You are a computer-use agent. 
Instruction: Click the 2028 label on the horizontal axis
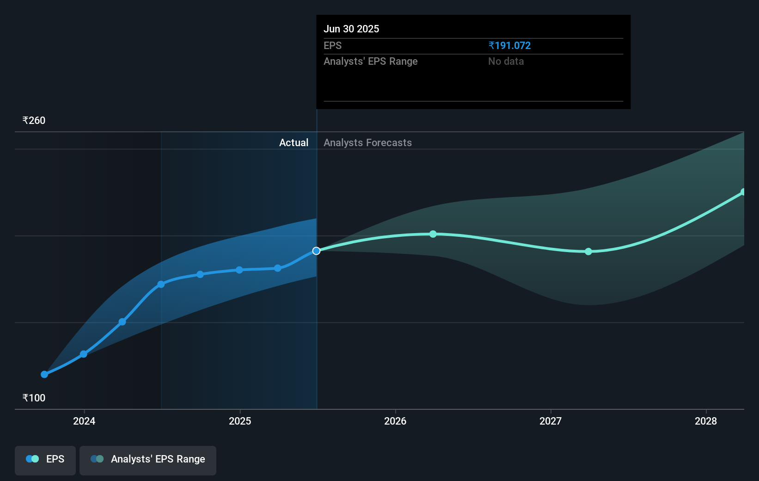pyautogui.click(x=705, y=421)
